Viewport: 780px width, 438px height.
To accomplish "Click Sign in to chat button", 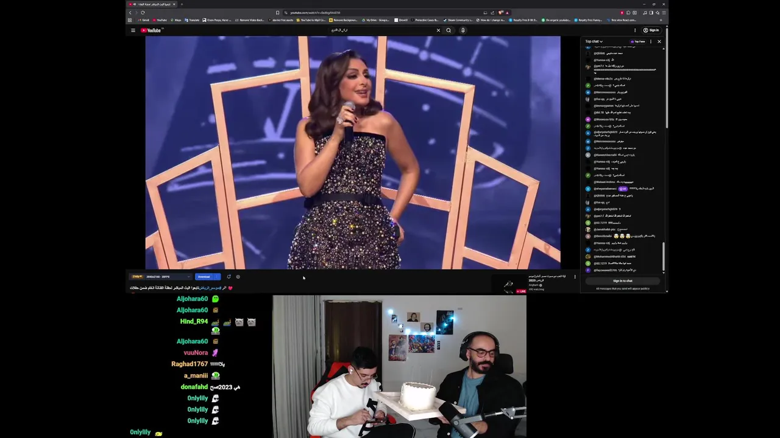I will point(623,281).
